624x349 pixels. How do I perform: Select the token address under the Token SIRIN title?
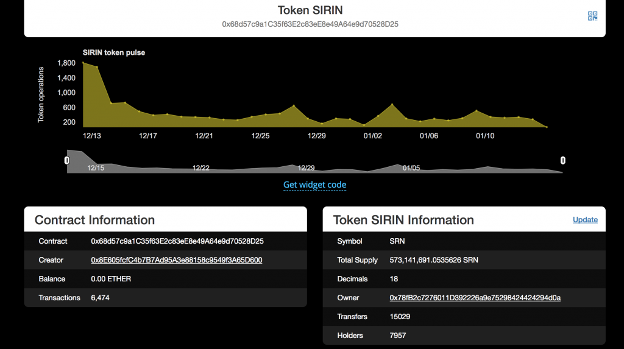(x=310, y=24)
